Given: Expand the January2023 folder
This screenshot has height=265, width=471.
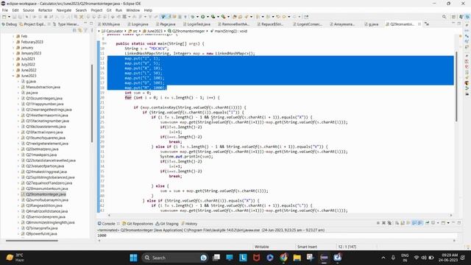Looking at the screenshot, I should 13,53.
